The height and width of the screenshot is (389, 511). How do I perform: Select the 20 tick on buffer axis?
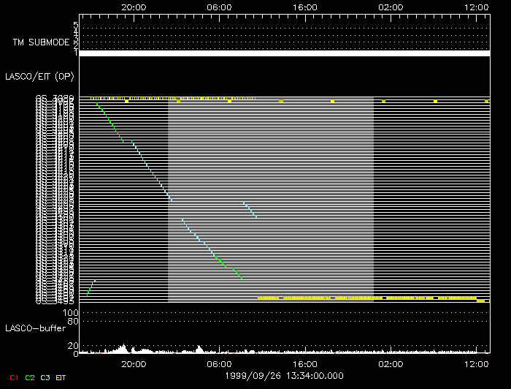[73, 346]
